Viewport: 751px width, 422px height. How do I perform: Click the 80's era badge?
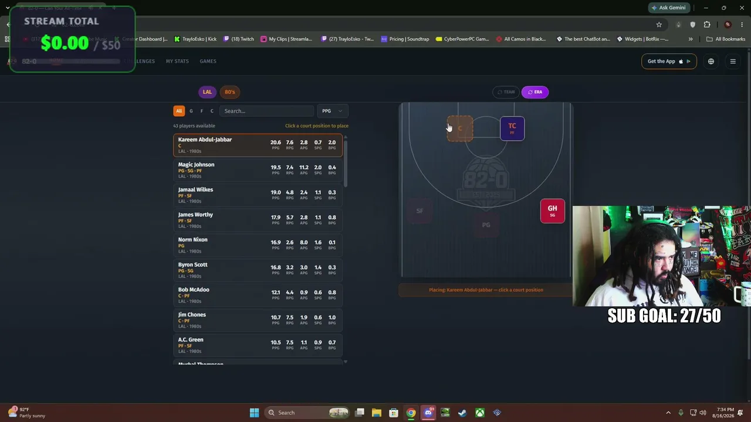coord(229,92)
